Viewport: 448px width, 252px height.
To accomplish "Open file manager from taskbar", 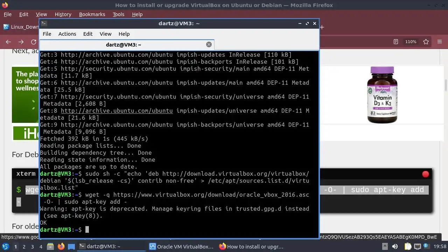I will [x=50, y=246].
